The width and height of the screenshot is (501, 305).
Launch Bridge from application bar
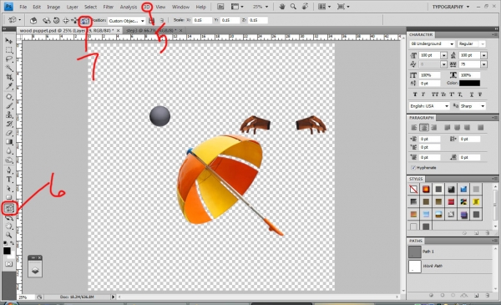click(220, 7)
